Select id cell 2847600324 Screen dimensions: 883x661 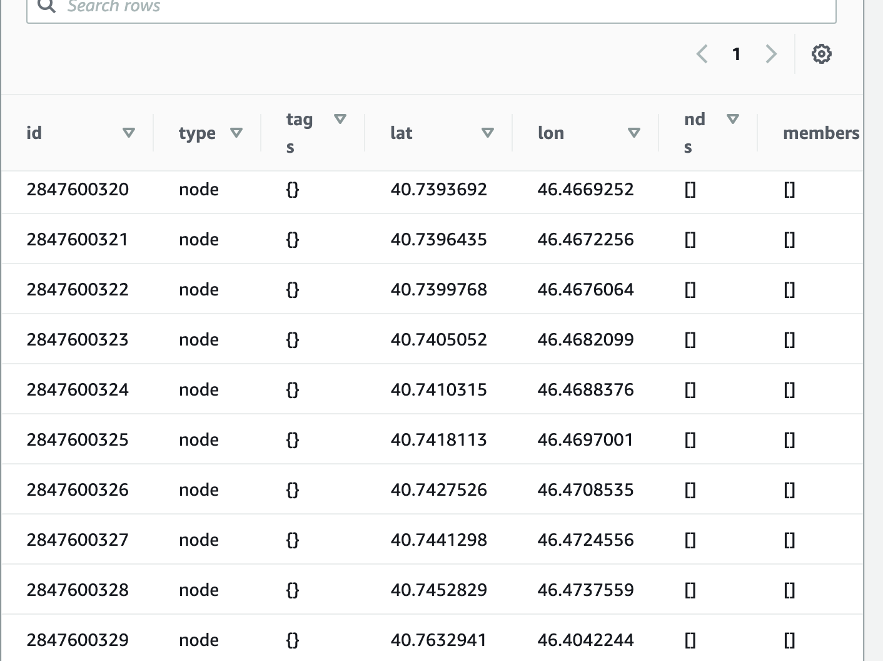tap(78, 389)
